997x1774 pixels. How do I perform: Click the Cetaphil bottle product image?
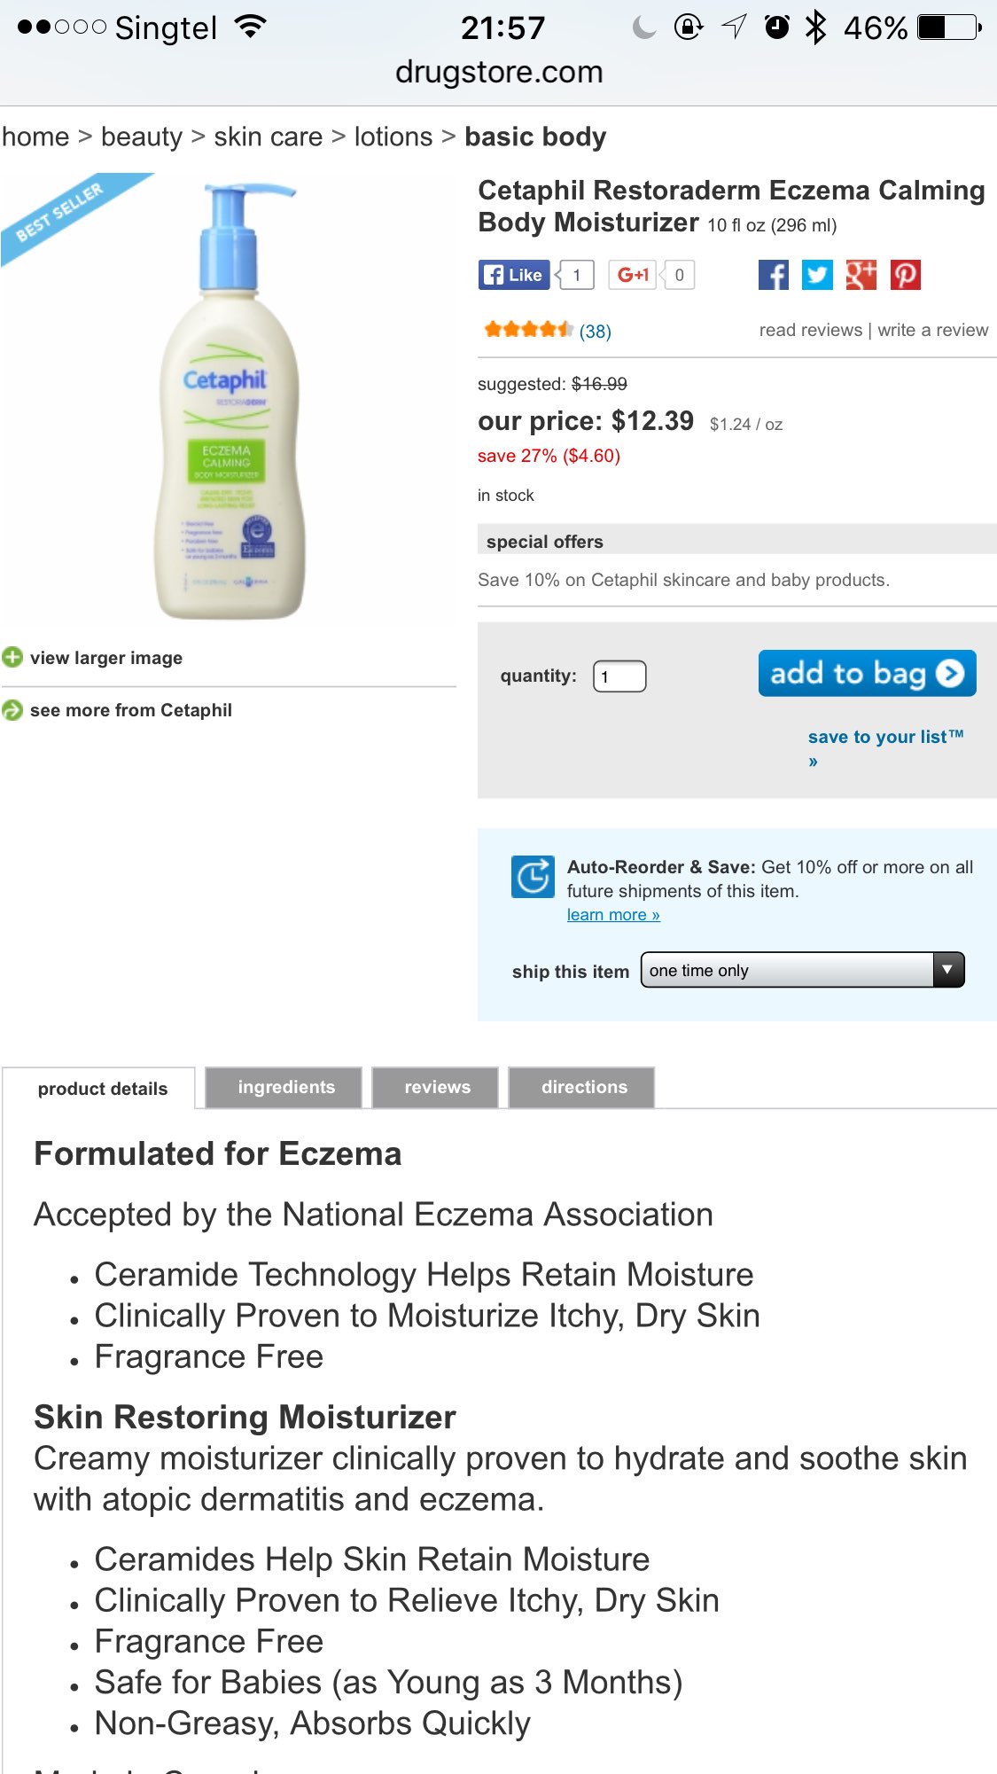point(230,402)
